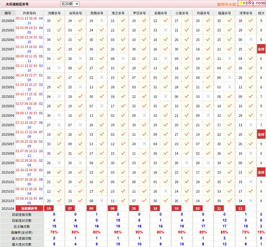The image size is (266, 247).
Task: Select the 浮萍杀号 column header
Action: click(x=246, y=13)
